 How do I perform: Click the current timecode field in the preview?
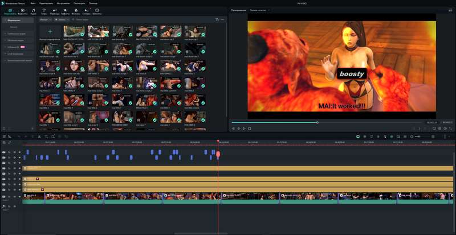[x=432, y=122]
